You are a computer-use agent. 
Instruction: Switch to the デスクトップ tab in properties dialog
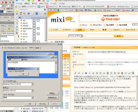tap(11, 48)
